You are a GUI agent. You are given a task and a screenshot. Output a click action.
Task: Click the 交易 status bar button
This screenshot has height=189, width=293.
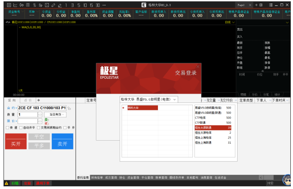pyautogui.click(x=27, y=183)
